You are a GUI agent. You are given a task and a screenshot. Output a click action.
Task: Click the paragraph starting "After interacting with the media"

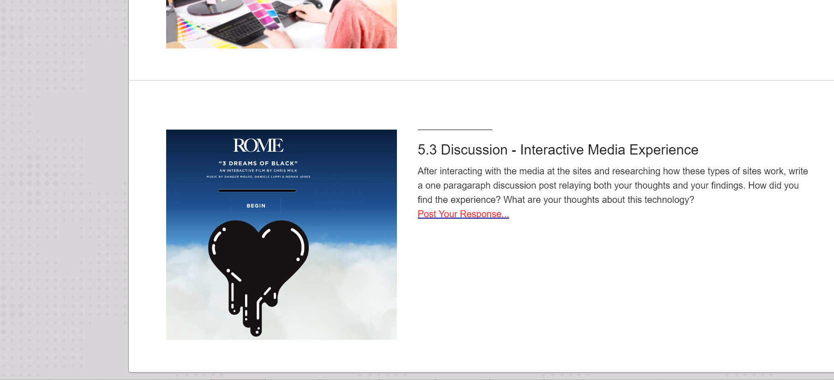613,185
